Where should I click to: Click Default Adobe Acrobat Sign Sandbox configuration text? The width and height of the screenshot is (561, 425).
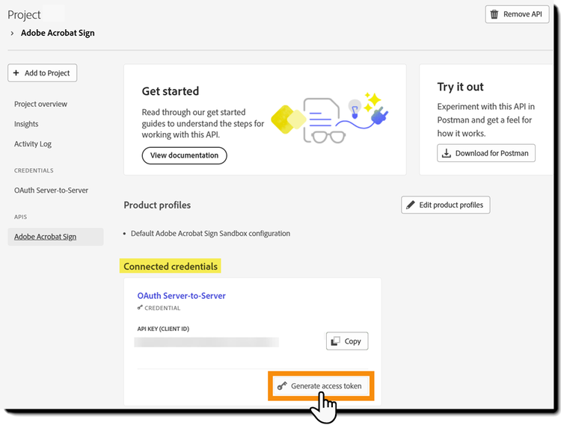pos(210,234)
